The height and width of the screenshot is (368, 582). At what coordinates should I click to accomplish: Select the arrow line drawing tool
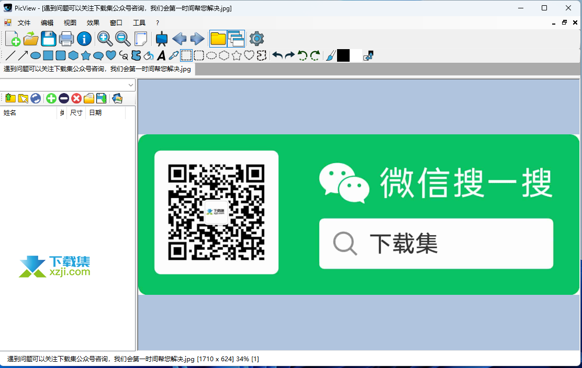[x=23, y=55]
